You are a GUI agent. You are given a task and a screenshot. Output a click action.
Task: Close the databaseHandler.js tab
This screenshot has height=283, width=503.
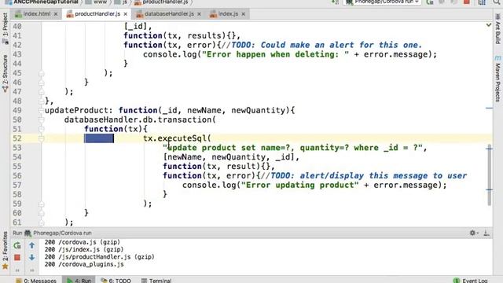coord(199,14)
